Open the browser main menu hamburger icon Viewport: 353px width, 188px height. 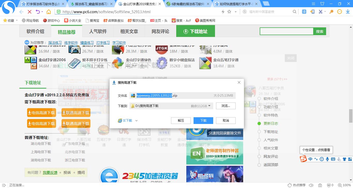tap(313, 4)
